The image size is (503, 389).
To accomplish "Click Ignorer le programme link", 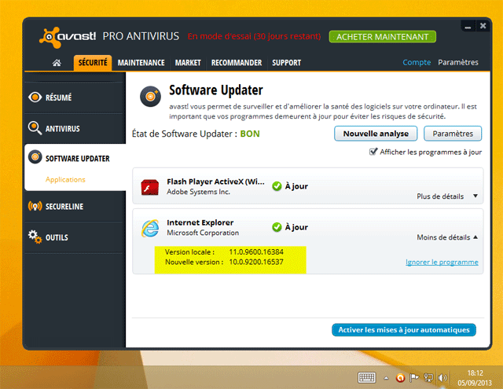I will (x=442, y=262).
